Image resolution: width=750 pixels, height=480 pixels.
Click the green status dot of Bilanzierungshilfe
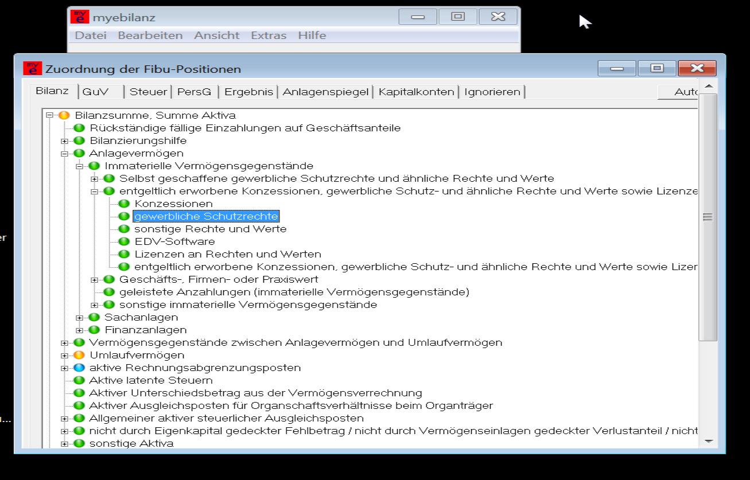[79, 141]
